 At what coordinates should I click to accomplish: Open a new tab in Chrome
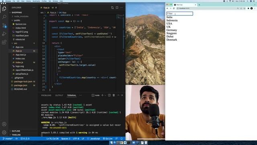[x=199, y=5]
